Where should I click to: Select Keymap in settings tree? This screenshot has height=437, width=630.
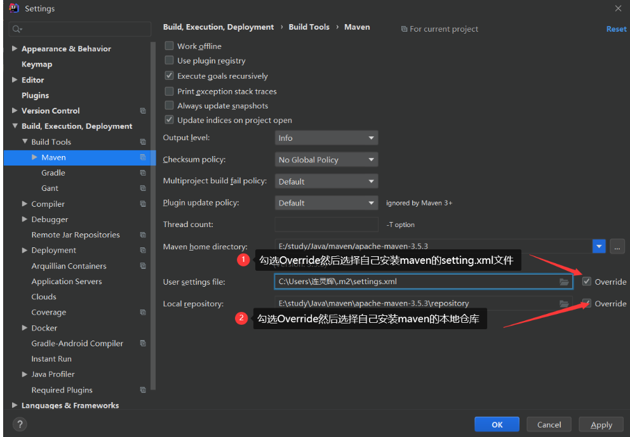[37, 64]
